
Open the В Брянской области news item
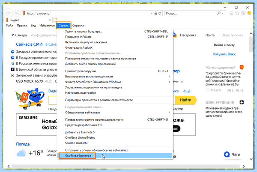[x=36, y=70]
